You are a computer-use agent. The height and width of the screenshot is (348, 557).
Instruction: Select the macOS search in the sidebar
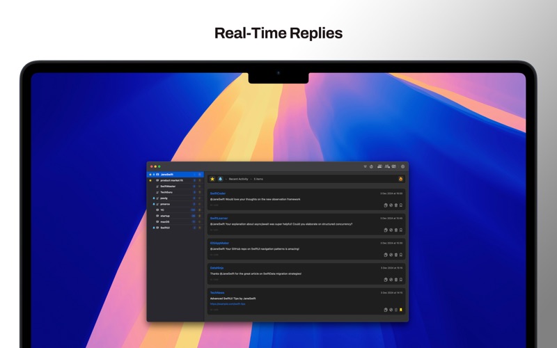(x=175, y=221)
